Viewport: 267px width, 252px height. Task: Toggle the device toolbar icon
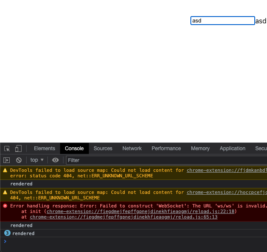18,148
